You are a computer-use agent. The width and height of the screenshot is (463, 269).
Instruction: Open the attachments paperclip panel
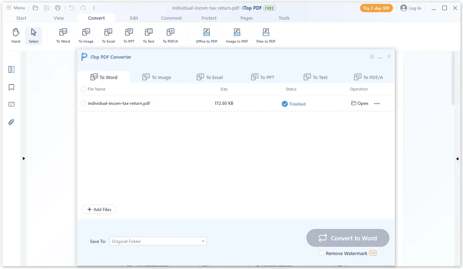click(11, 122)
